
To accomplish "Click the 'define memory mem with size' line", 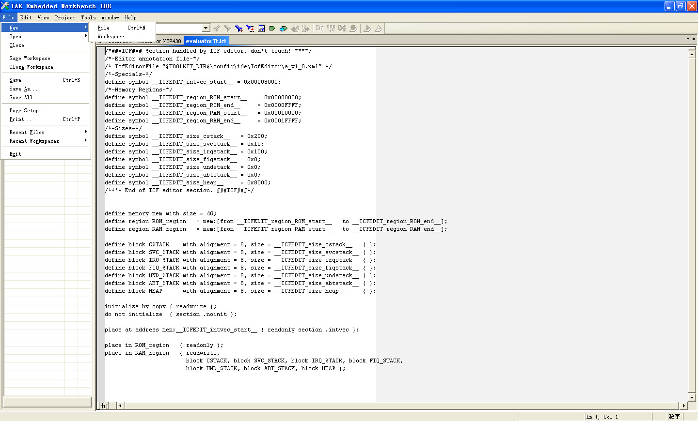I will click(x=160, y=213).
